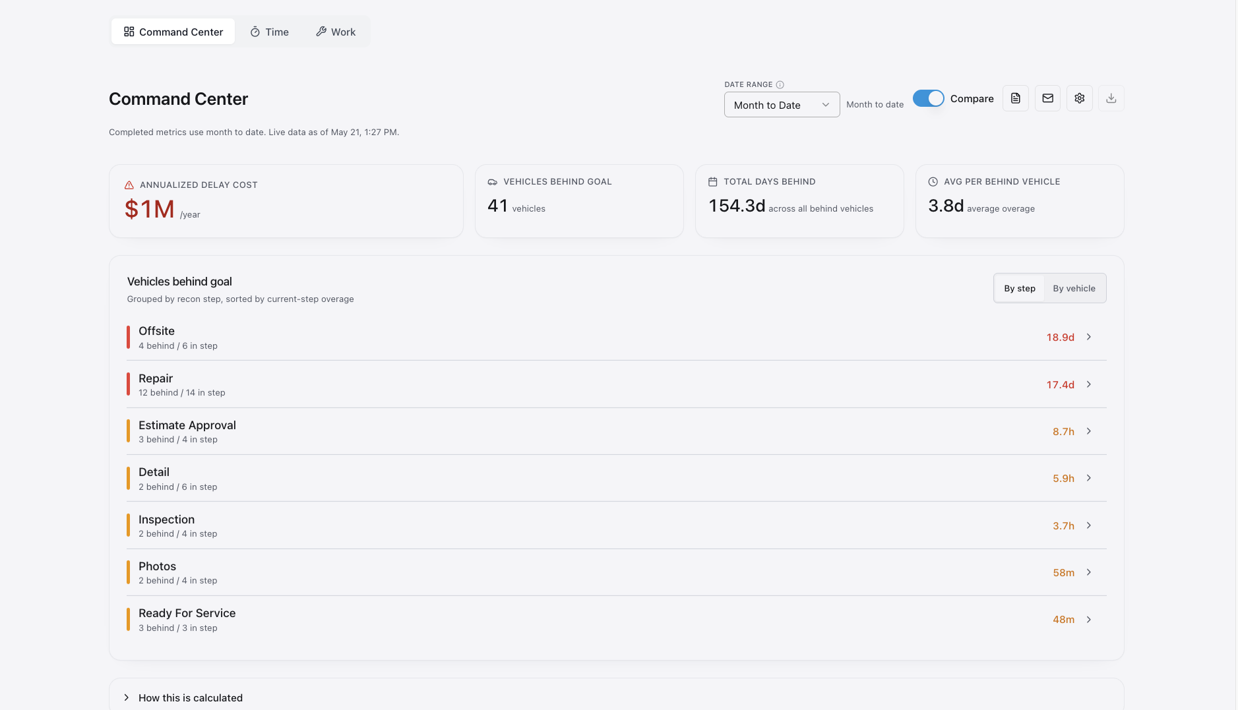Image resolution: width=1238 pixels, height=710 pixels.
Task: Click the 41 vehicles count
Action: tap(498, 206)
